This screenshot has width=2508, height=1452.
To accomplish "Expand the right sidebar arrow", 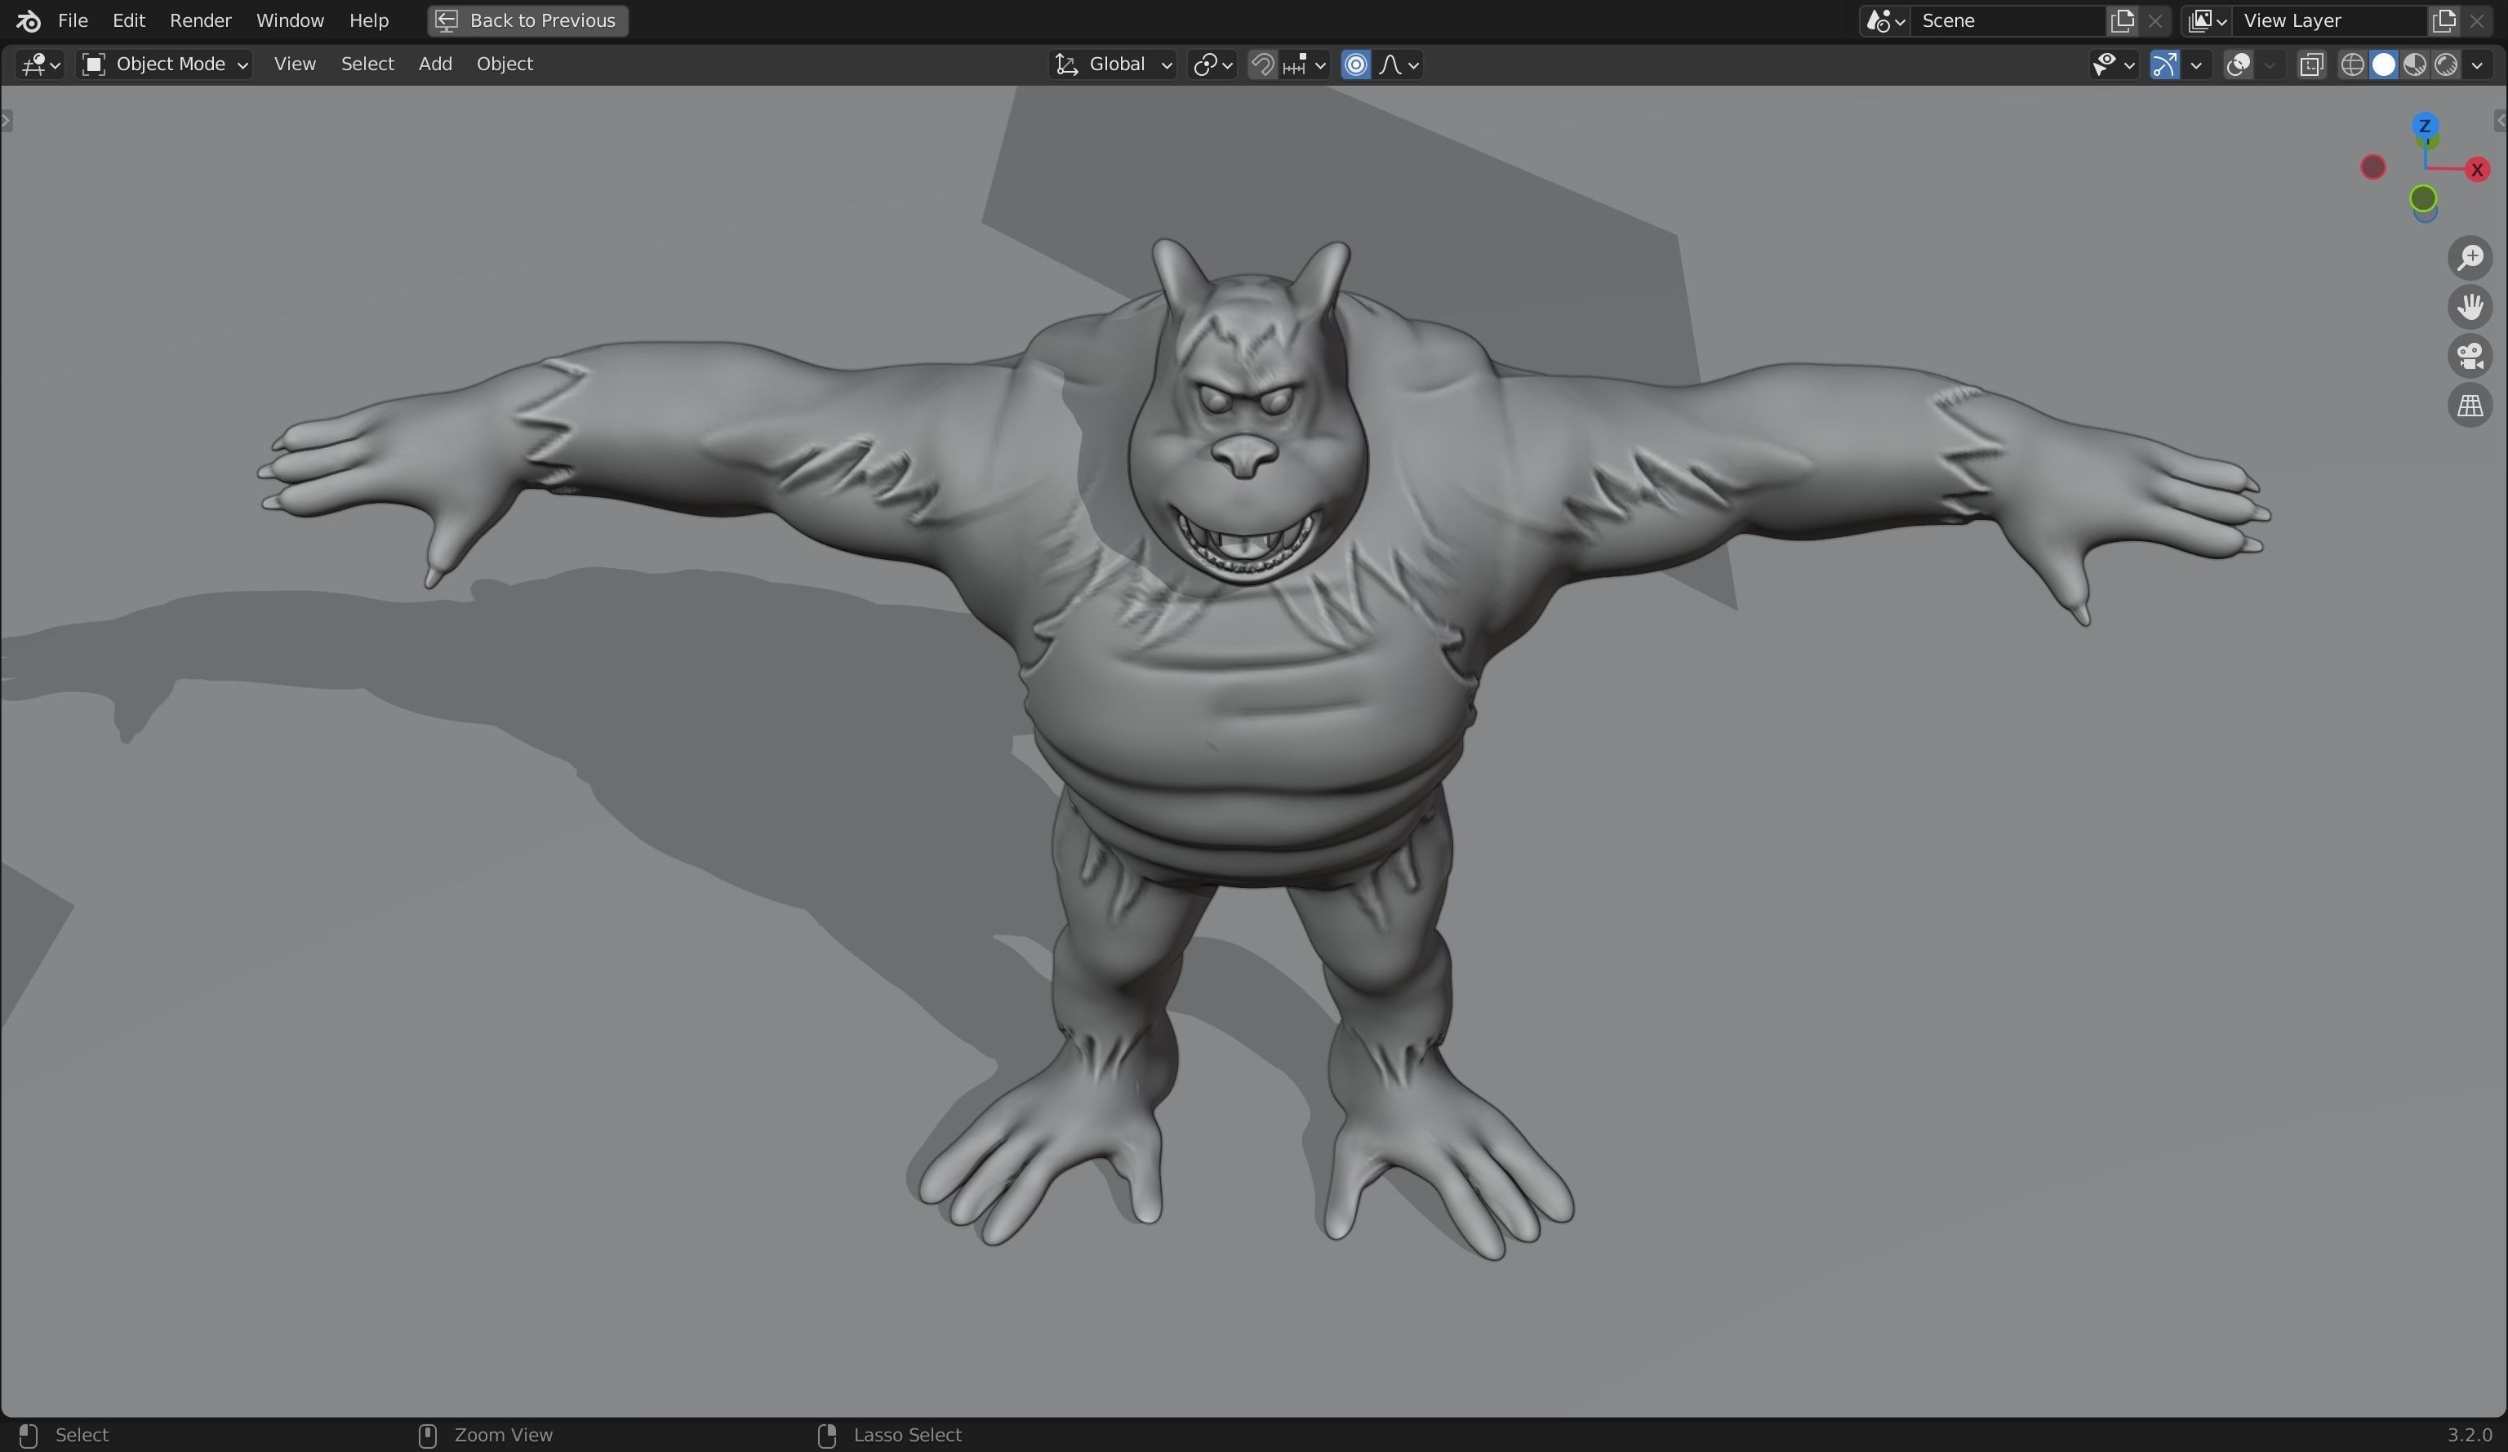I will click(2500, 122).
